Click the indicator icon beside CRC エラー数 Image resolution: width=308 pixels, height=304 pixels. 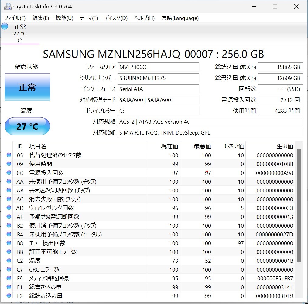click(9, 269)
